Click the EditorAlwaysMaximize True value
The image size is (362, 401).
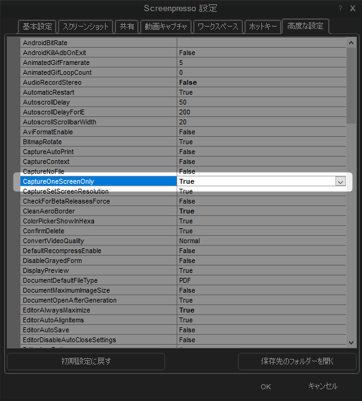tap(261, 311)
